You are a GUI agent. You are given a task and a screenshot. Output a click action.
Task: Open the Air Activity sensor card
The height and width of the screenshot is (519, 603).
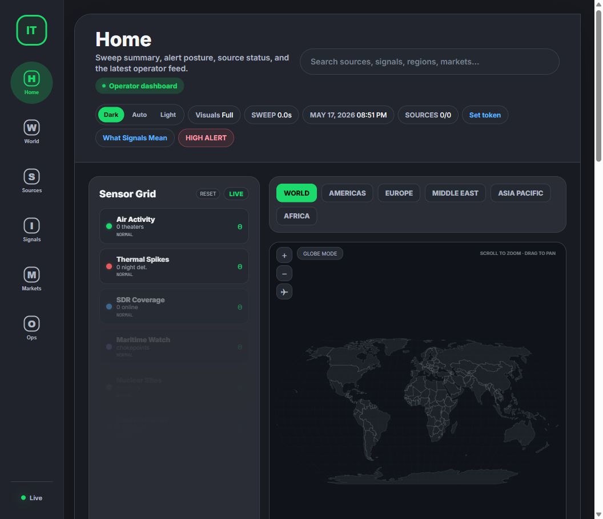point(174,226)
